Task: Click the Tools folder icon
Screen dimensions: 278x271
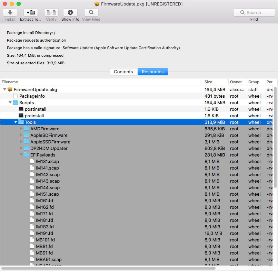Action: (x=21, y=122)
